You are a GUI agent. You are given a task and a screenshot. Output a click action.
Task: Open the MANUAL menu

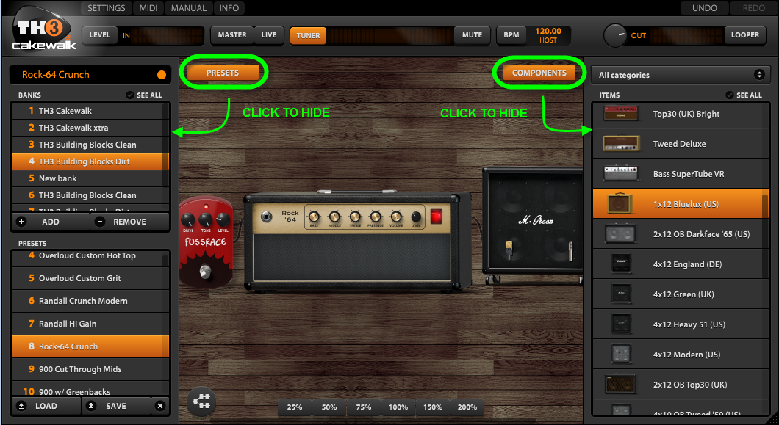tap(188, 8)
